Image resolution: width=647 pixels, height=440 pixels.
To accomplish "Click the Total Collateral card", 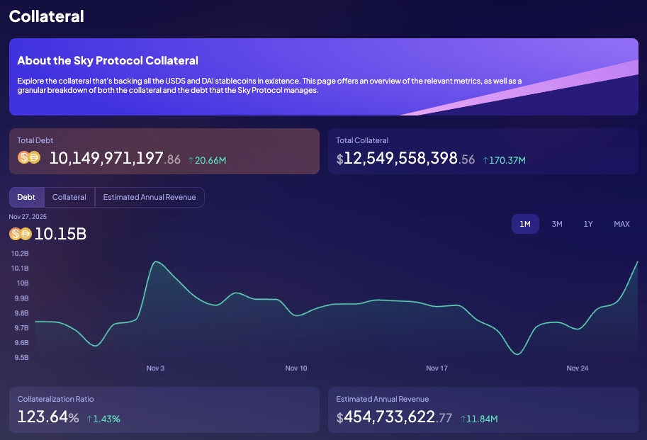I will (x=483, y=152).
